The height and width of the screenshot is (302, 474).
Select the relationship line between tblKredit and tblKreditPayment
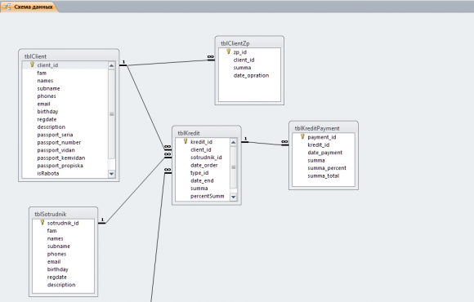(265, 143)
